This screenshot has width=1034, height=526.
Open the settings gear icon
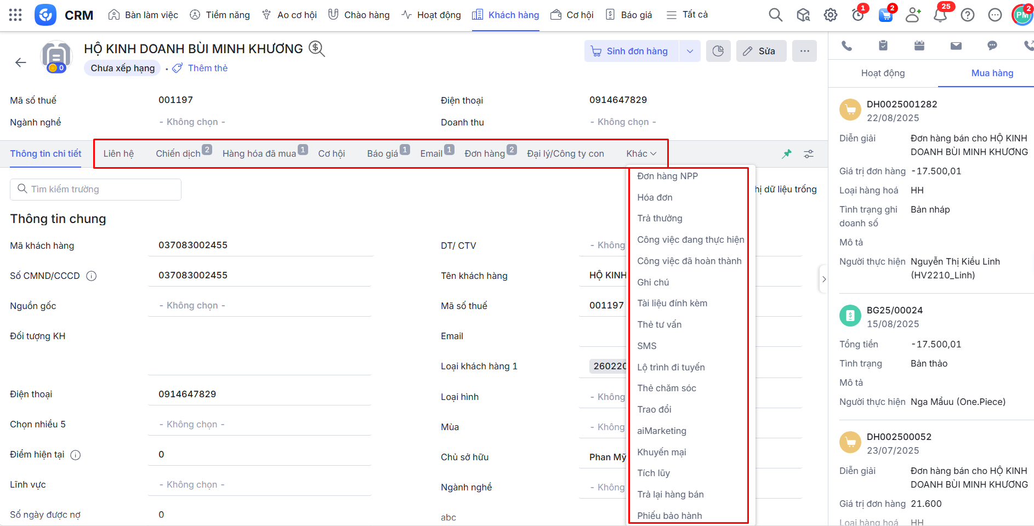(x=831, y=15)
